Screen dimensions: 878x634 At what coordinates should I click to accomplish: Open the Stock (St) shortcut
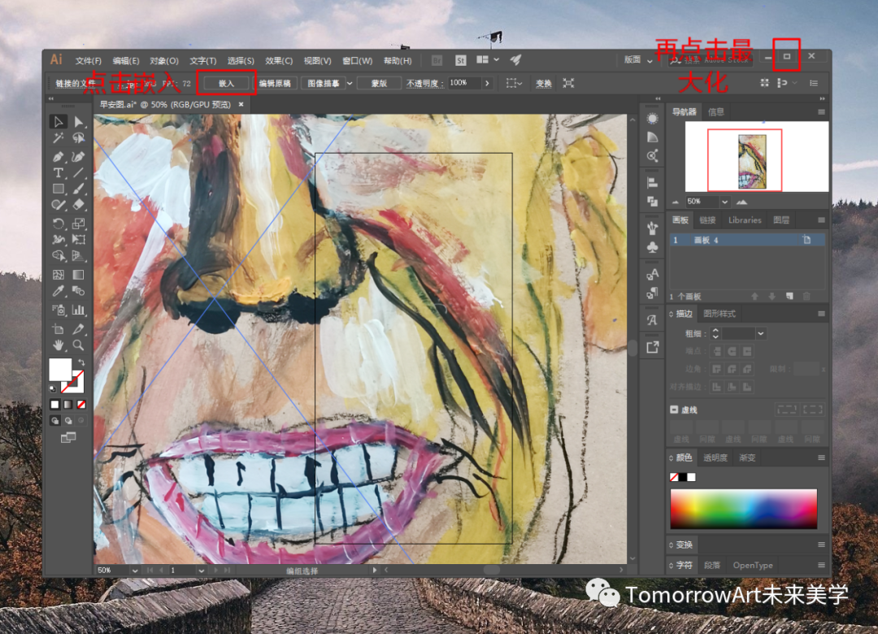coord(460,60)
